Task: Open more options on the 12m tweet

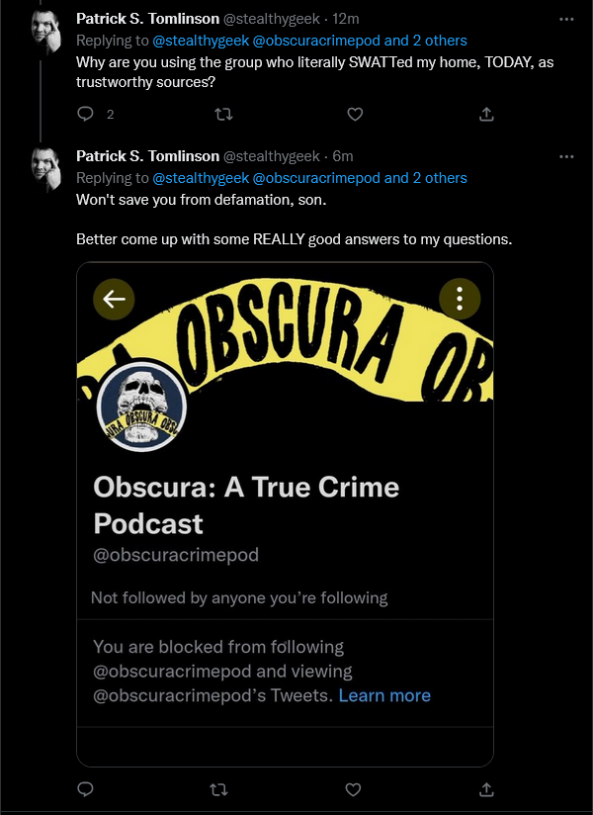Action: (x=566, y=19)
